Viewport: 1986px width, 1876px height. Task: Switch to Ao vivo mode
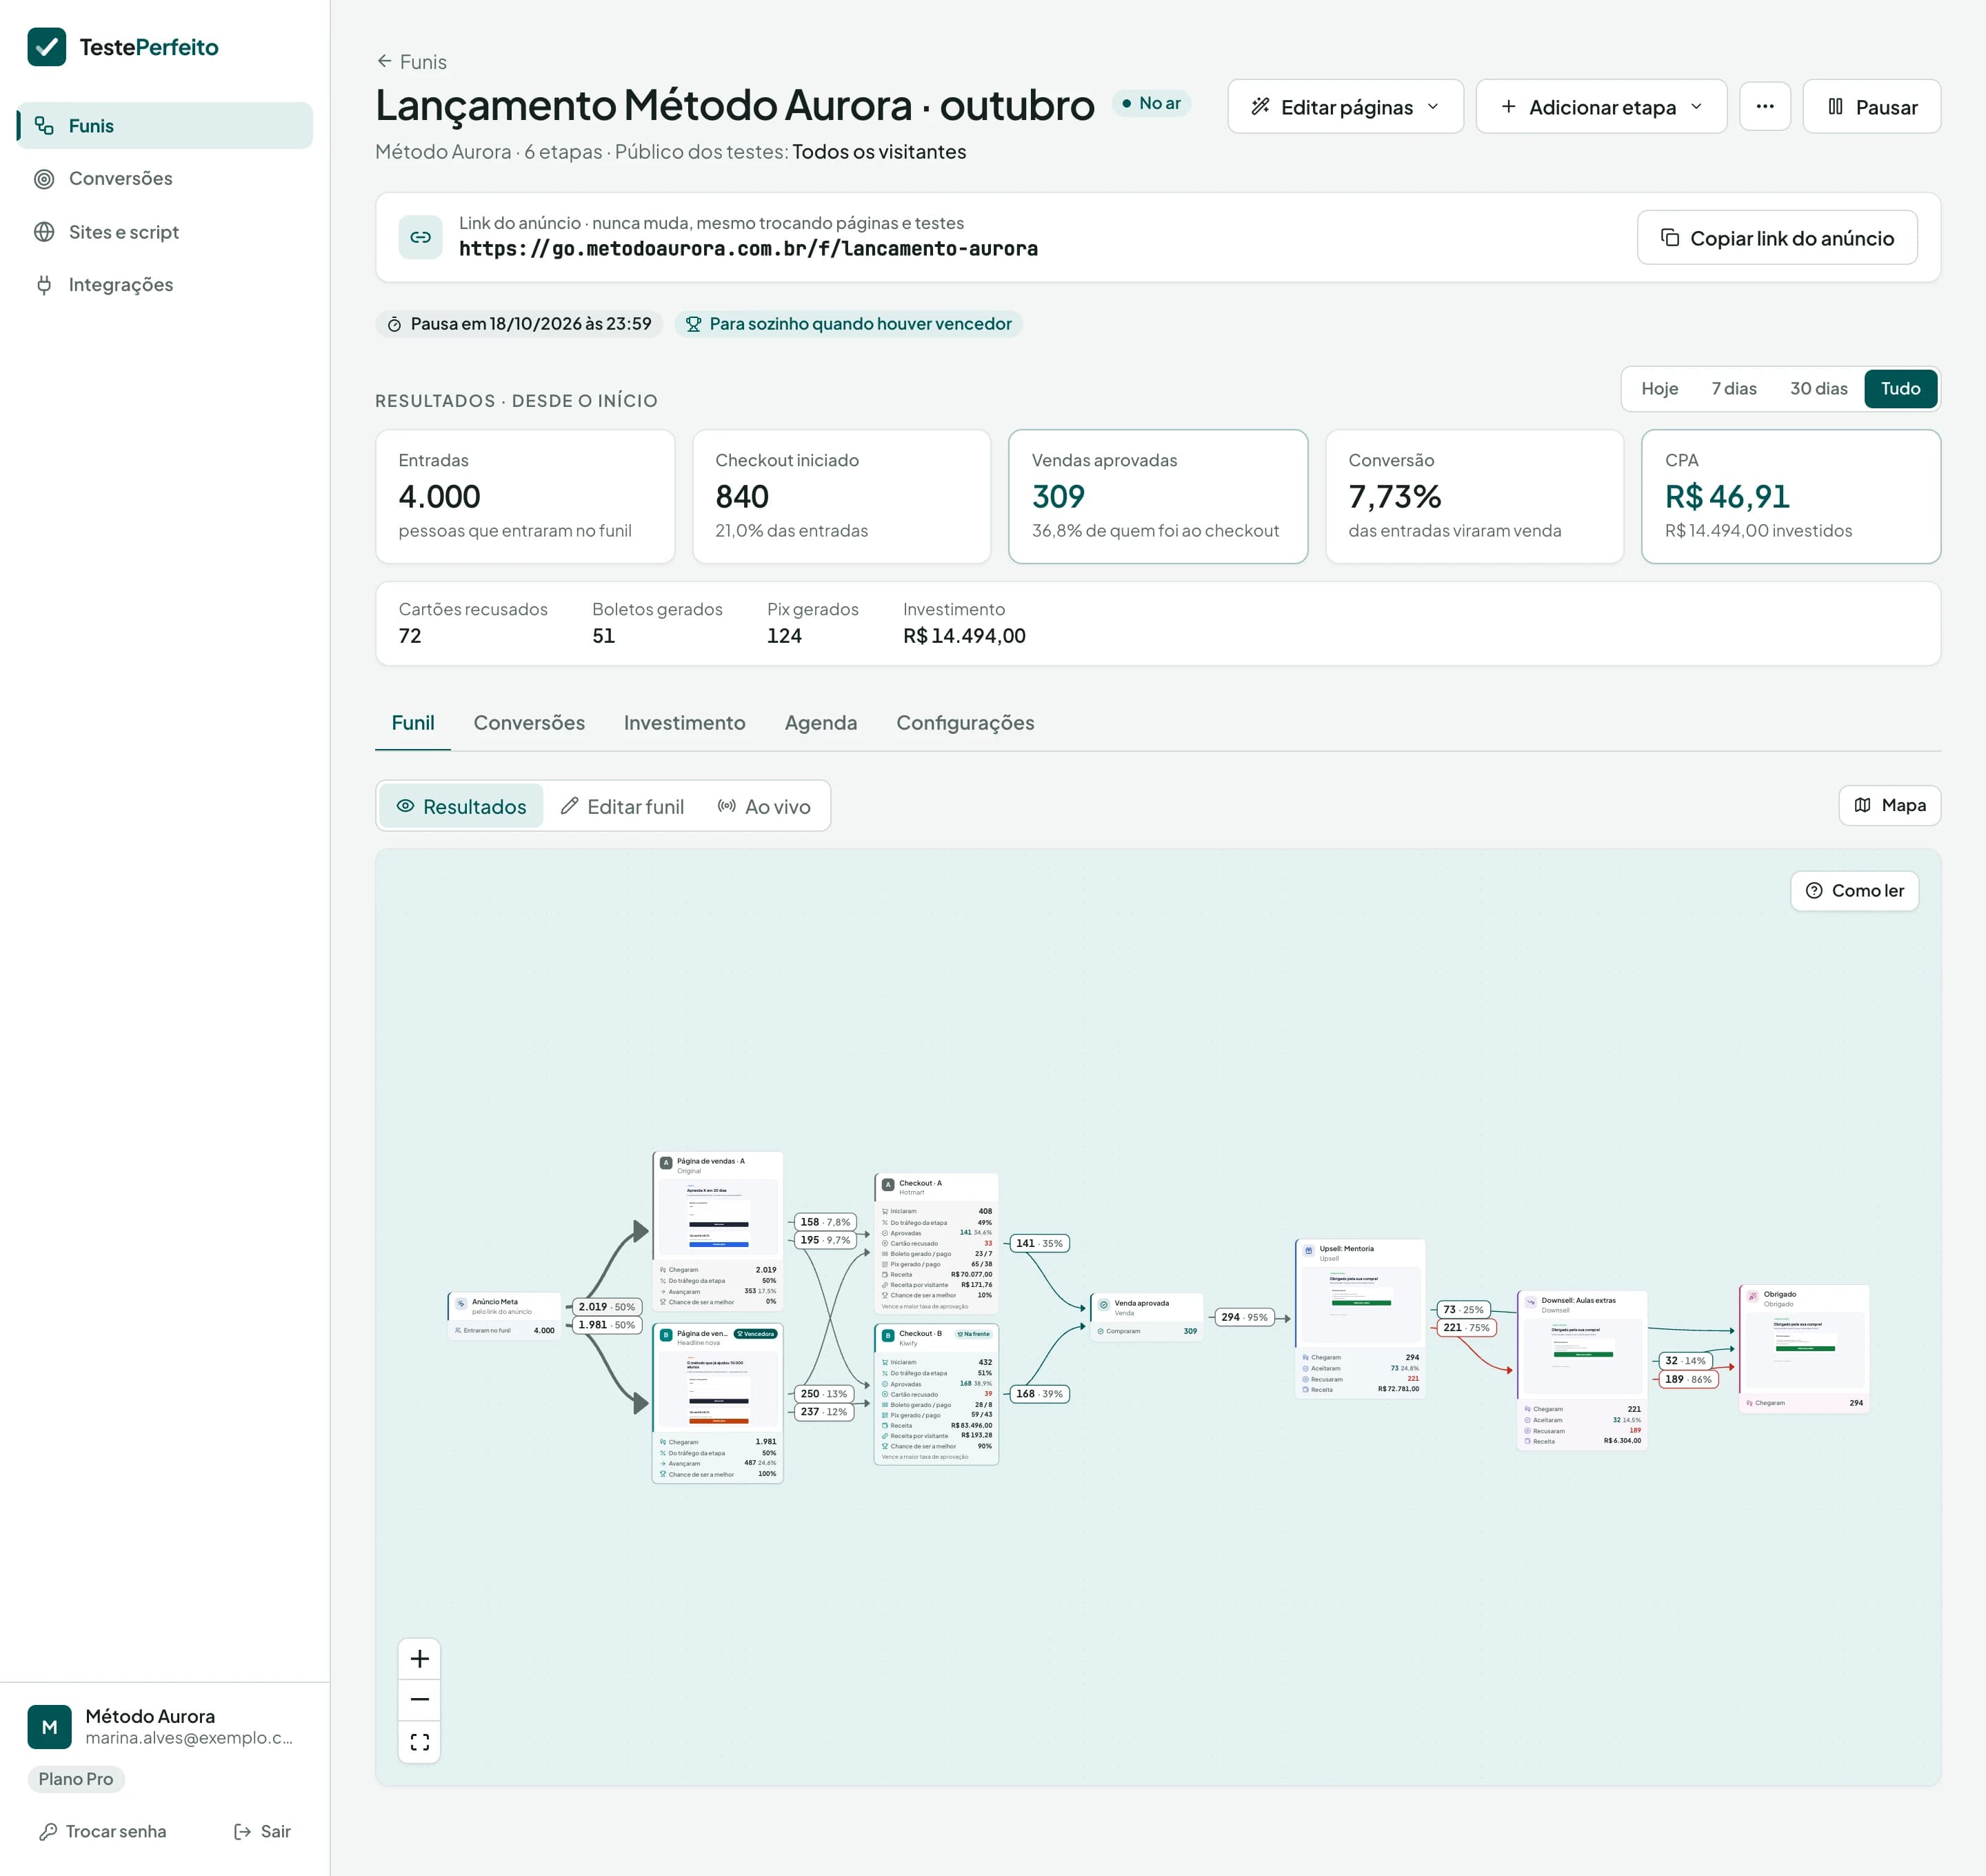[x=764, y=806]
